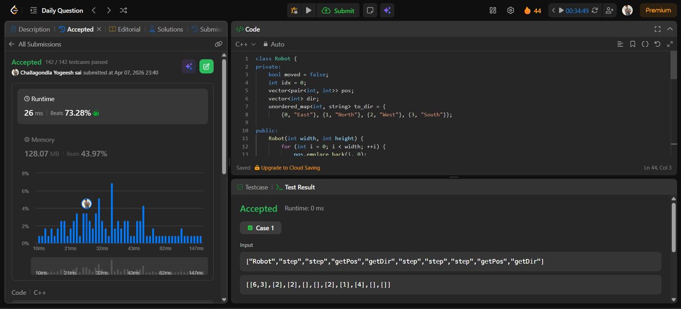The width and height of the screenshot is (681, 309).
Task: Click the Robot step operations input box
Action: point(451,261)
